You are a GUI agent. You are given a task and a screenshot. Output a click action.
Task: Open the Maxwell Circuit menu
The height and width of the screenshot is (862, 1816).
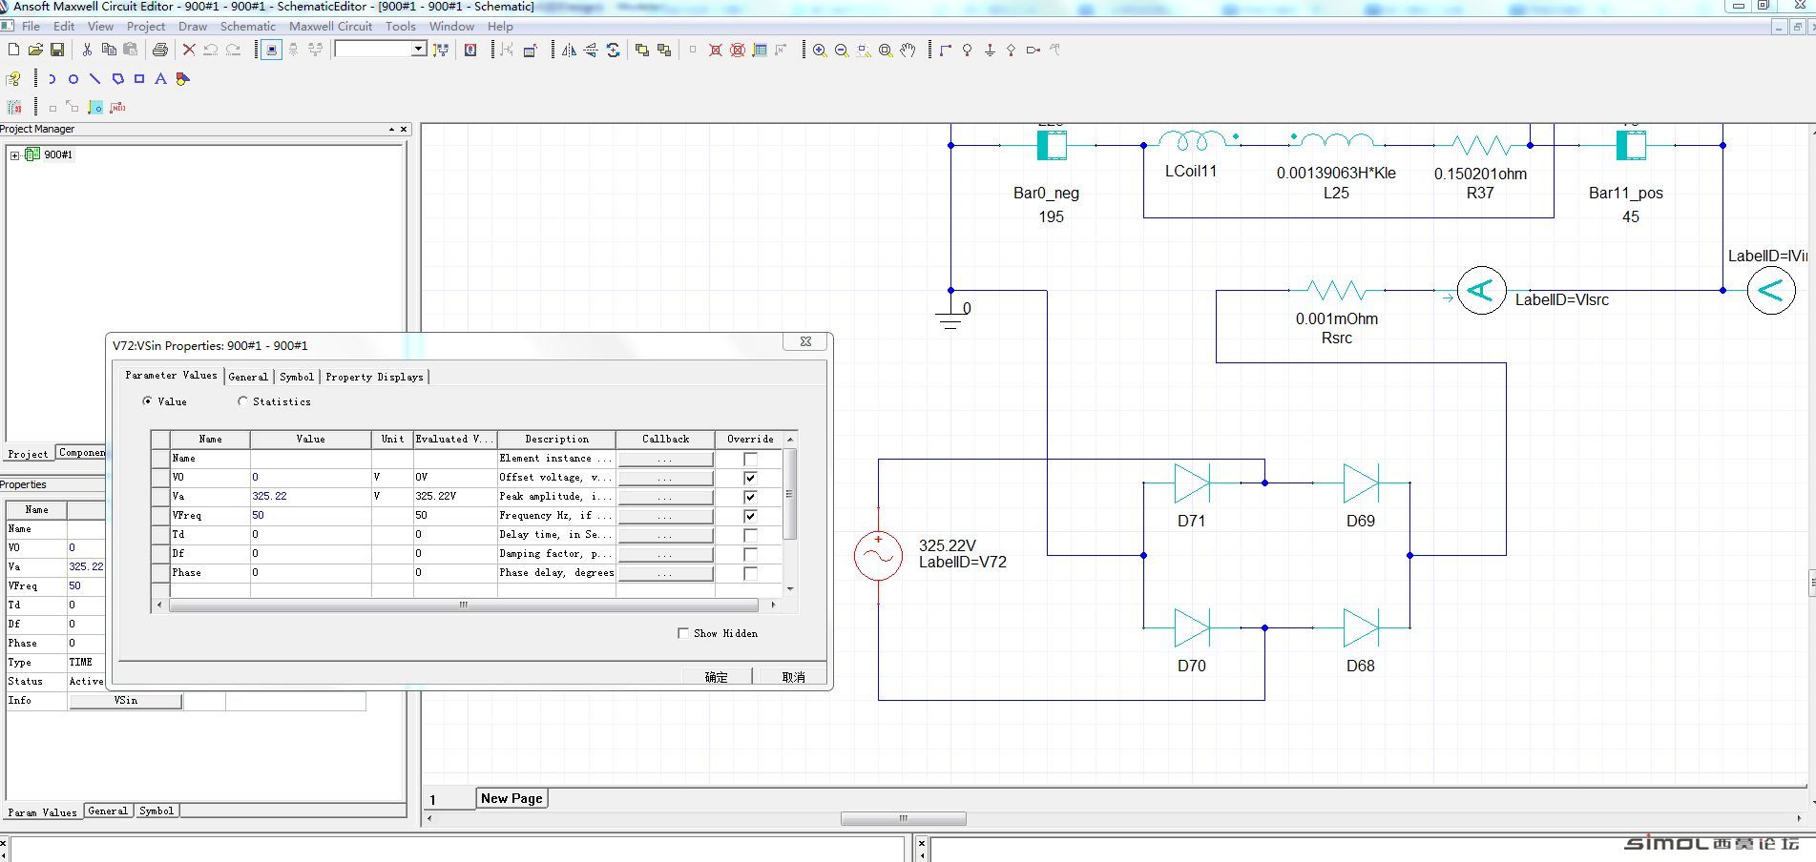coord(331,26)
